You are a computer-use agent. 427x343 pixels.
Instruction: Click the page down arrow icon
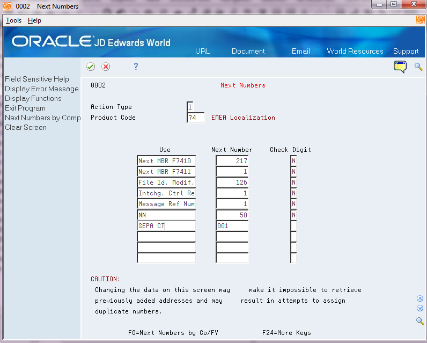click(420, 308)
